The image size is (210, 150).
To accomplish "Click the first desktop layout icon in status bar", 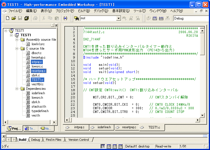I will (x=103, y=146).
